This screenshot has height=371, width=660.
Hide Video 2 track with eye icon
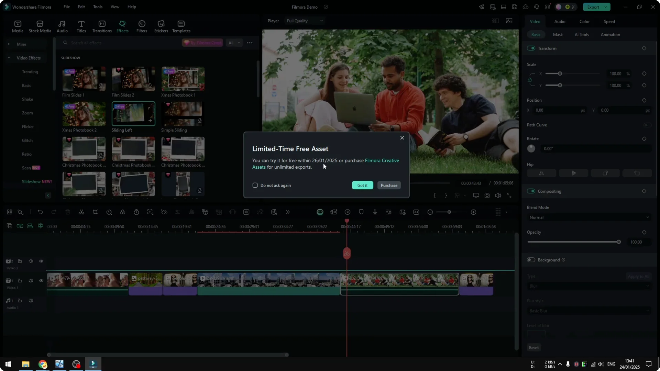click(41, 261)
